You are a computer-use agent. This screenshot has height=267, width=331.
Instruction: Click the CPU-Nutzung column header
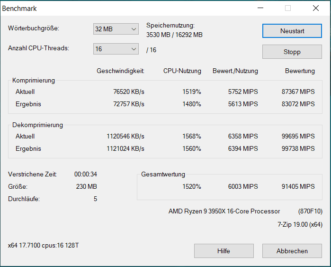(x=182, y=71)
